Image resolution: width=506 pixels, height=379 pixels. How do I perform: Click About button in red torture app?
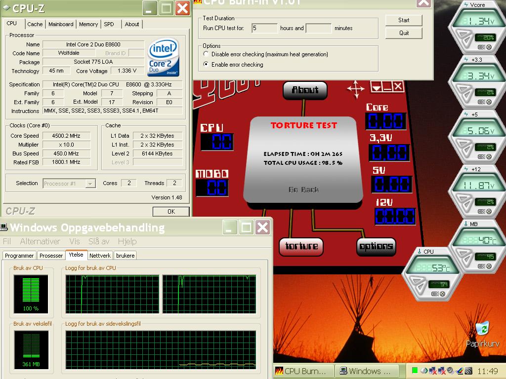pyautogui.click(x=305, y=90)
